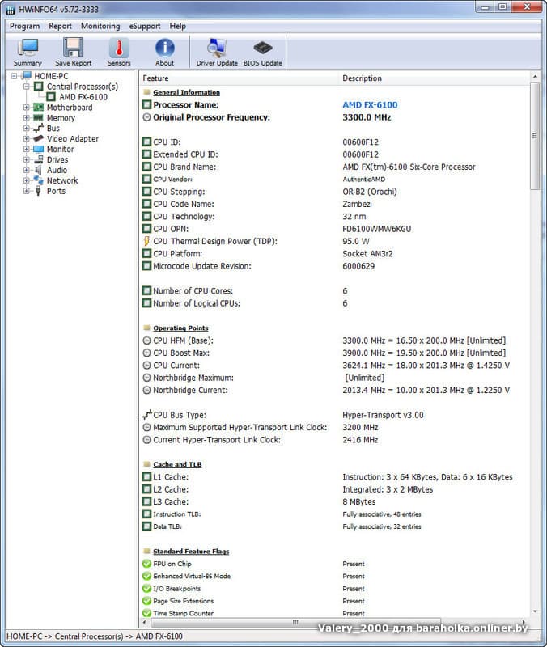Click the horizontal scrollbar thumb
Viewport: 547px width, 647px height.
click(295, 622)
